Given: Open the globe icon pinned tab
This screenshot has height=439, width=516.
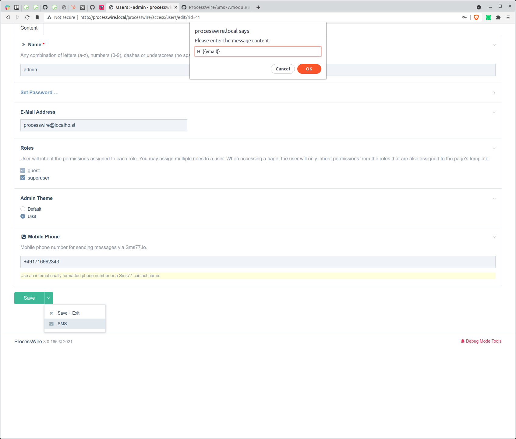Looking at the screenshot, I should [64, 7].
